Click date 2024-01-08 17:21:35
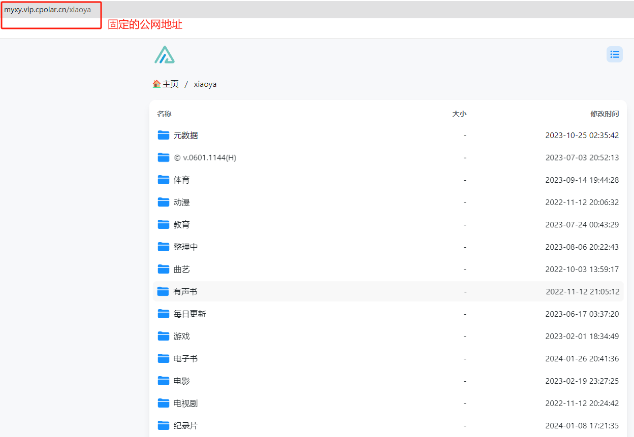 [582, 426]
